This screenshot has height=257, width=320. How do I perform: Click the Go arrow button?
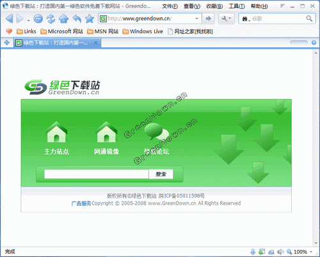pyautogui.click(x=209, y=19)
